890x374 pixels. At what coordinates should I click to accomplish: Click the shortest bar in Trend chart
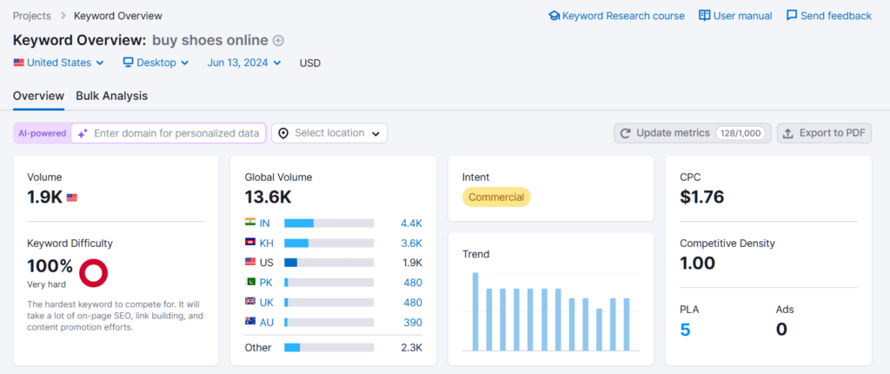tap(600, 330)
